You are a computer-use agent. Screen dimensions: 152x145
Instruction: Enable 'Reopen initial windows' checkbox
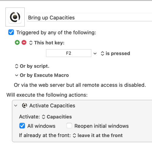(69, 126)
